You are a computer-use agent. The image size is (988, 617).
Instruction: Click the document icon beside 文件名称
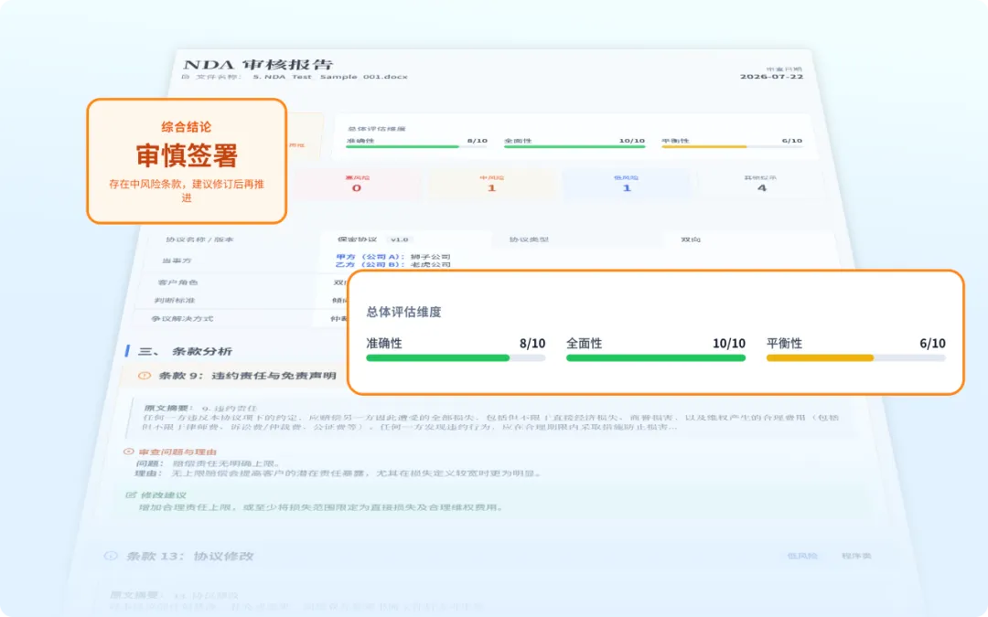pyautogui.click(x=185, y=77)
